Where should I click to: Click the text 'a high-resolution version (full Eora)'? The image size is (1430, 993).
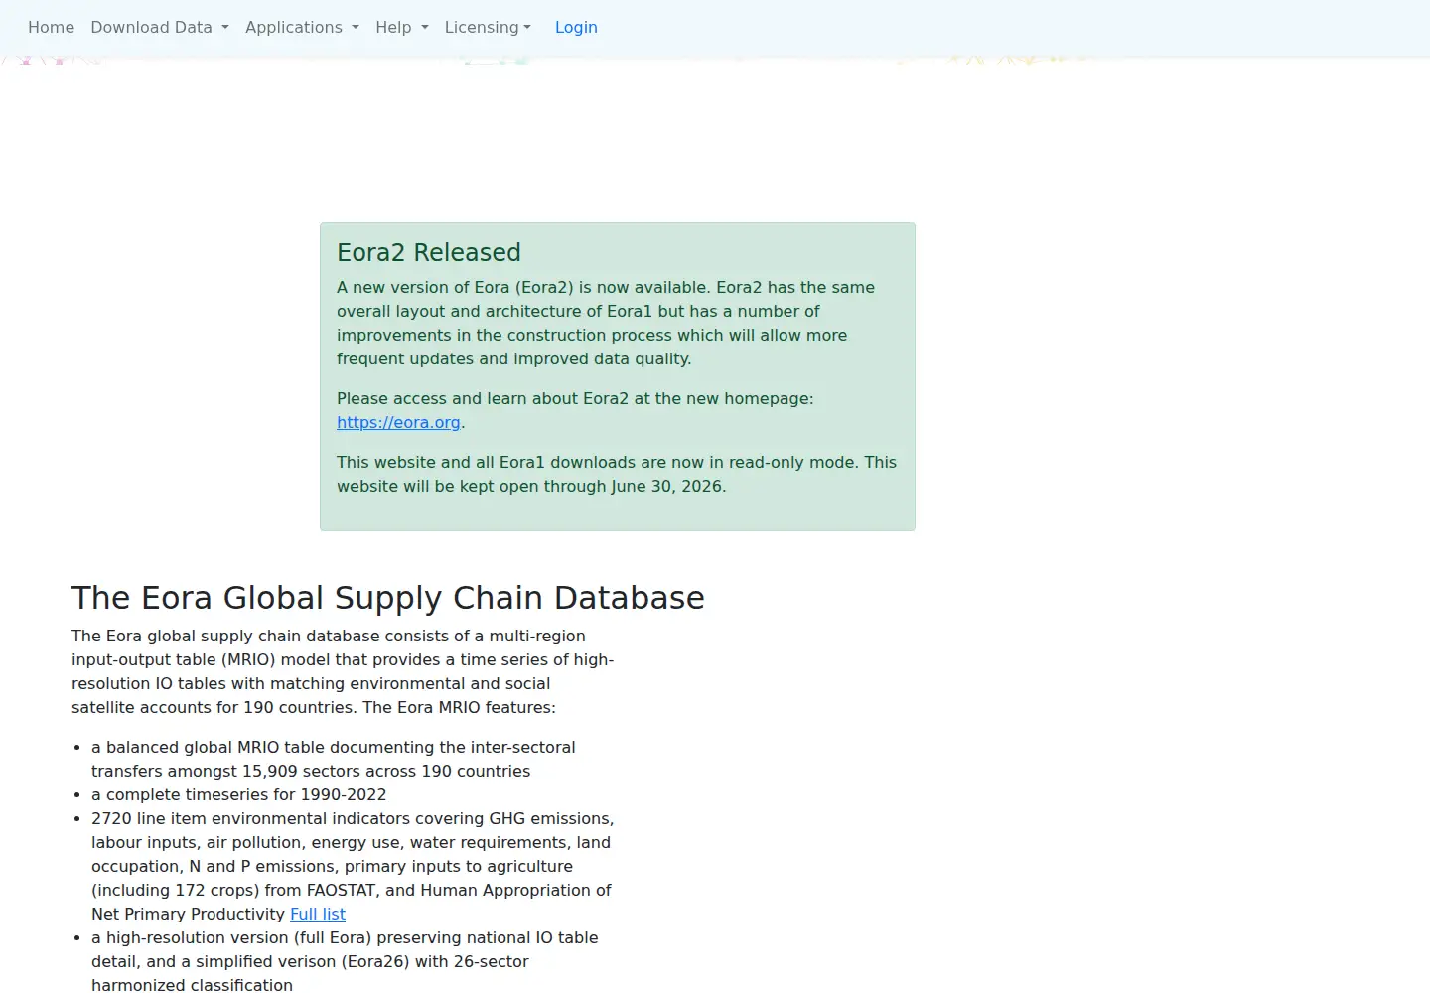coord(231,937)
